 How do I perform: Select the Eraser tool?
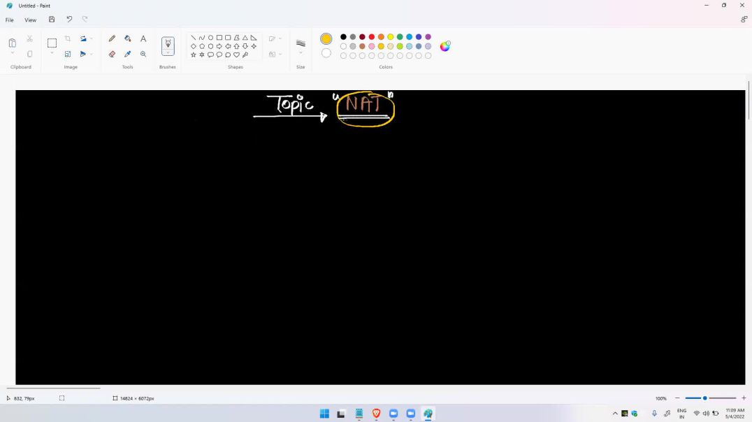[x=113, y=54]
